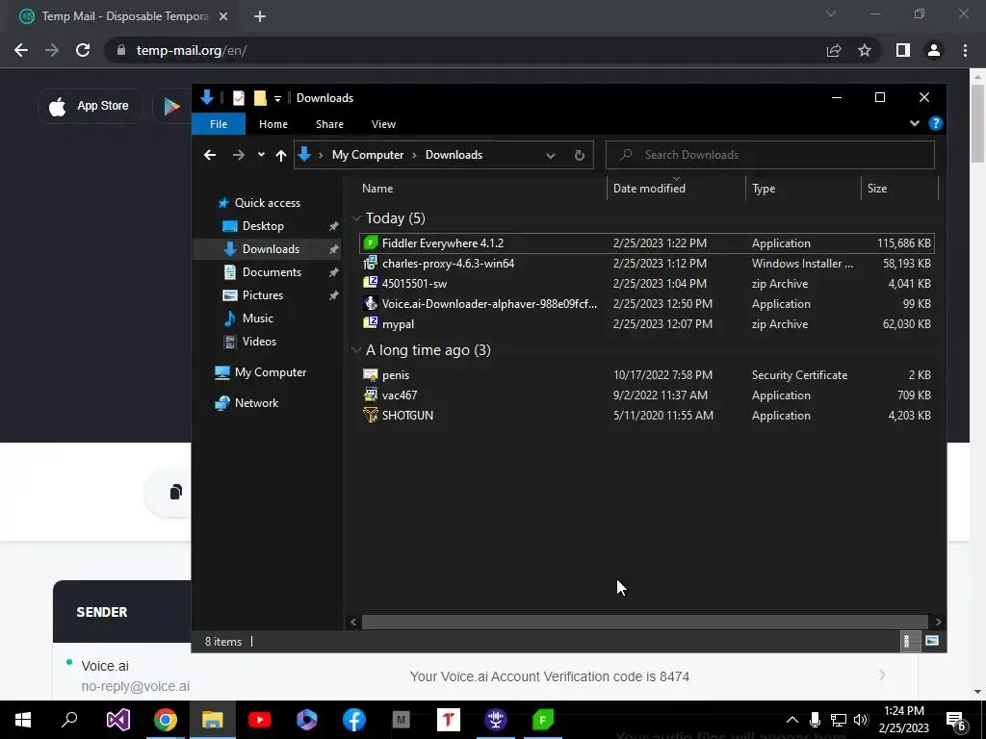Select the mypal zip archive icon
Viewport: 986px width, 739px height.
point(371,323)
